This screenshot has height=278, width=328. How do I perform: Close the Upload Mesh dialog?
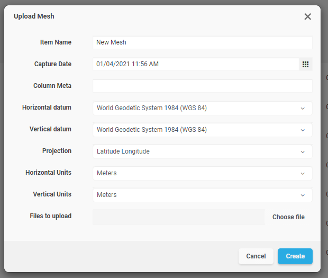(307, 16)
